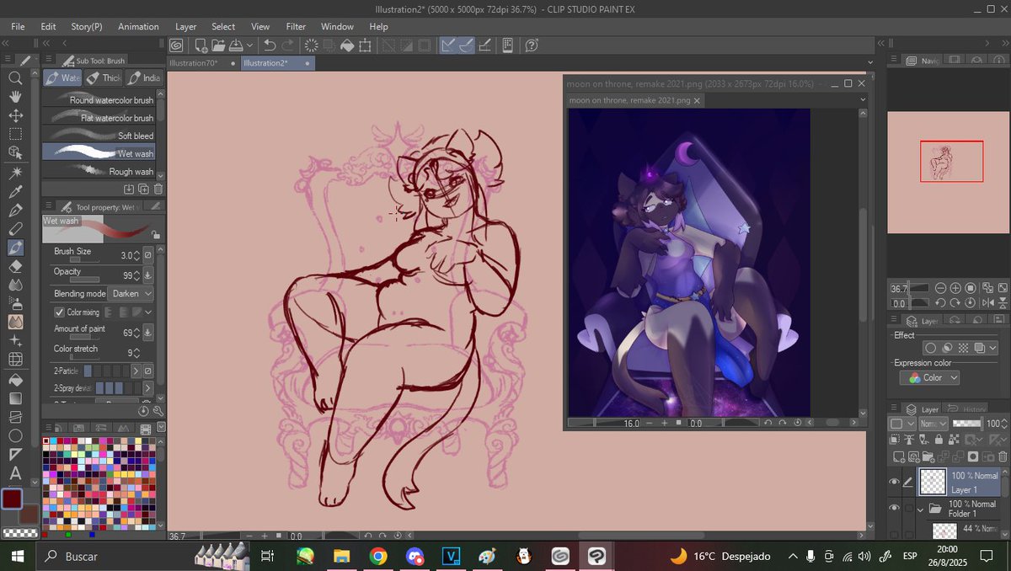Click the Clear layer toolbar icon
Viewport: 1011px width, 571px height.
pyautogui.click(x=311, y=45)
